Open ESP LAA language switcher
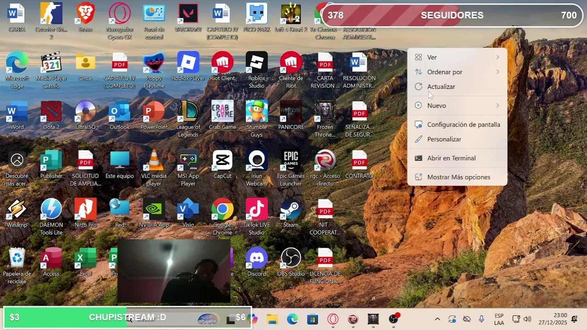The width and height of the screenshot is (587, 330). pos(499,319)
